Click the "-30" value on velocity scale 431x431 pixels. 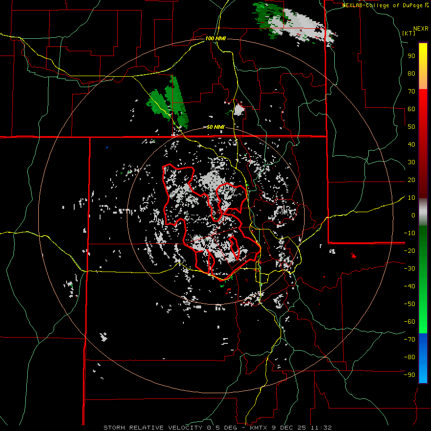click(x=409, y=269)
